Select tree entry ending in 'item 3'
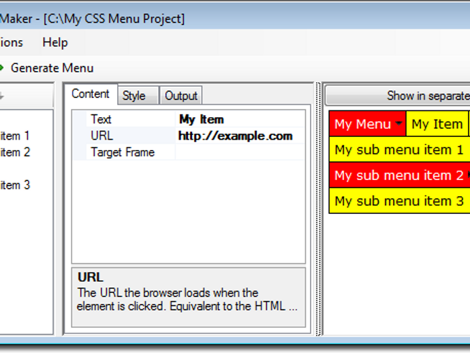This screenshot has width=470, height=353. [15, 185]
